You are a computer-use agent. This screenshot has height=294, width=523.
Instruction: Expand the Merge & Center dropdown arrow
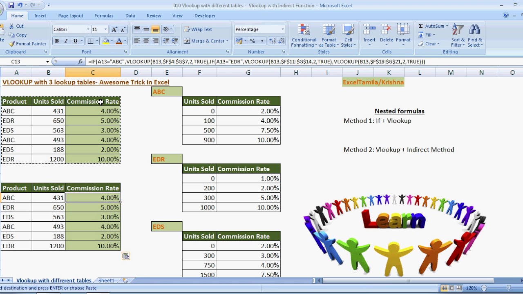tap(227, 41)
